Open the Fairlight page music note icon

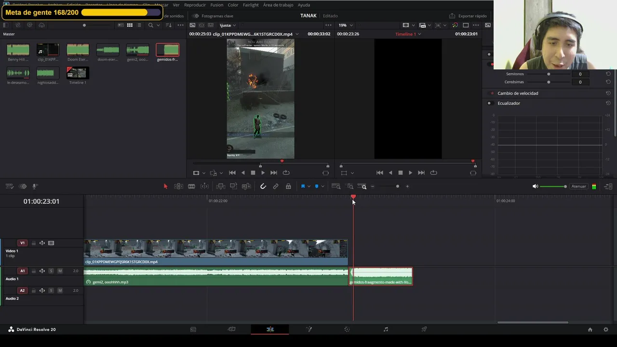[x=386, y=330]
